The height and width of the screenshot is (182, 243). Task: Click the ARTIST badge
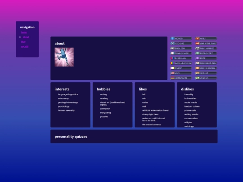point(206,73)
